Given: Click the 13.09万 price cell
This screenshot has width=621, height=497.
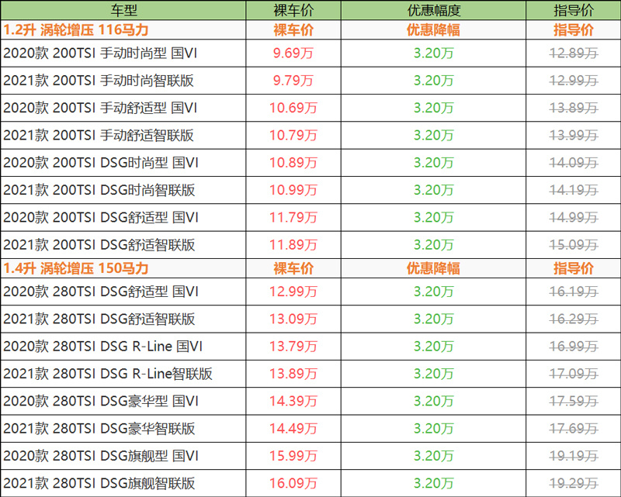Looking at the screenshot, I should [293, 319].
